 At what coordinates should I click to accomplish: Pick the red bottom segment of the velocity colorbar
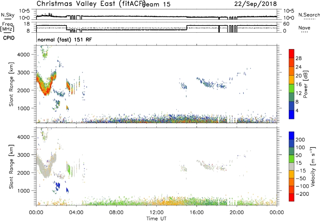[x=292, y=197]
